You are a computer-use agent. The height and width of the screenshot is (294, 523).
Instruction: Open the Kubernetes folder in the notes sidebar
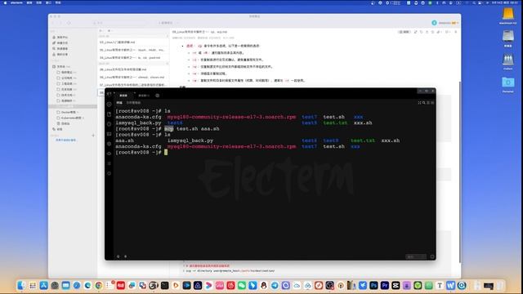pos(71,118)
